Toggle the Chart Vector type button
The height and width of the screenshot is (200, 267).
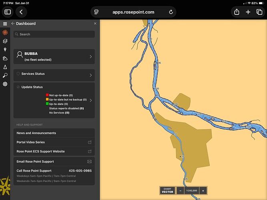point(167,191)
